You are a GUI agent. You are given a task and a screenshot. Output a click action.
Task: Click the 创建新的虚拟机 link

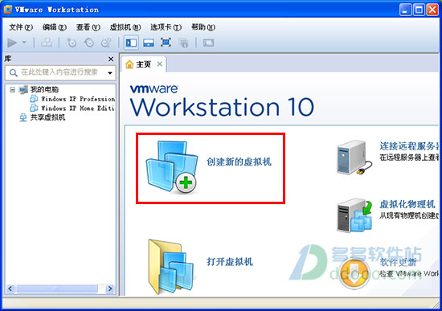click(239, 162)
